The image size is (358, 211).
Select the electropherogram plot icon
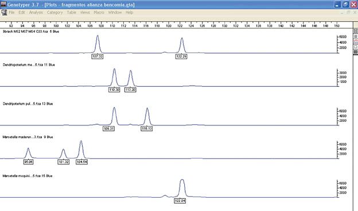tap(356, 41)
